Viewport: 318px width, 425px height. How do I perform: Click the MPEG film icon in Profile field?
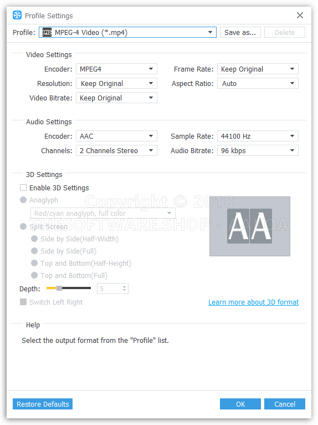(47, 32)
